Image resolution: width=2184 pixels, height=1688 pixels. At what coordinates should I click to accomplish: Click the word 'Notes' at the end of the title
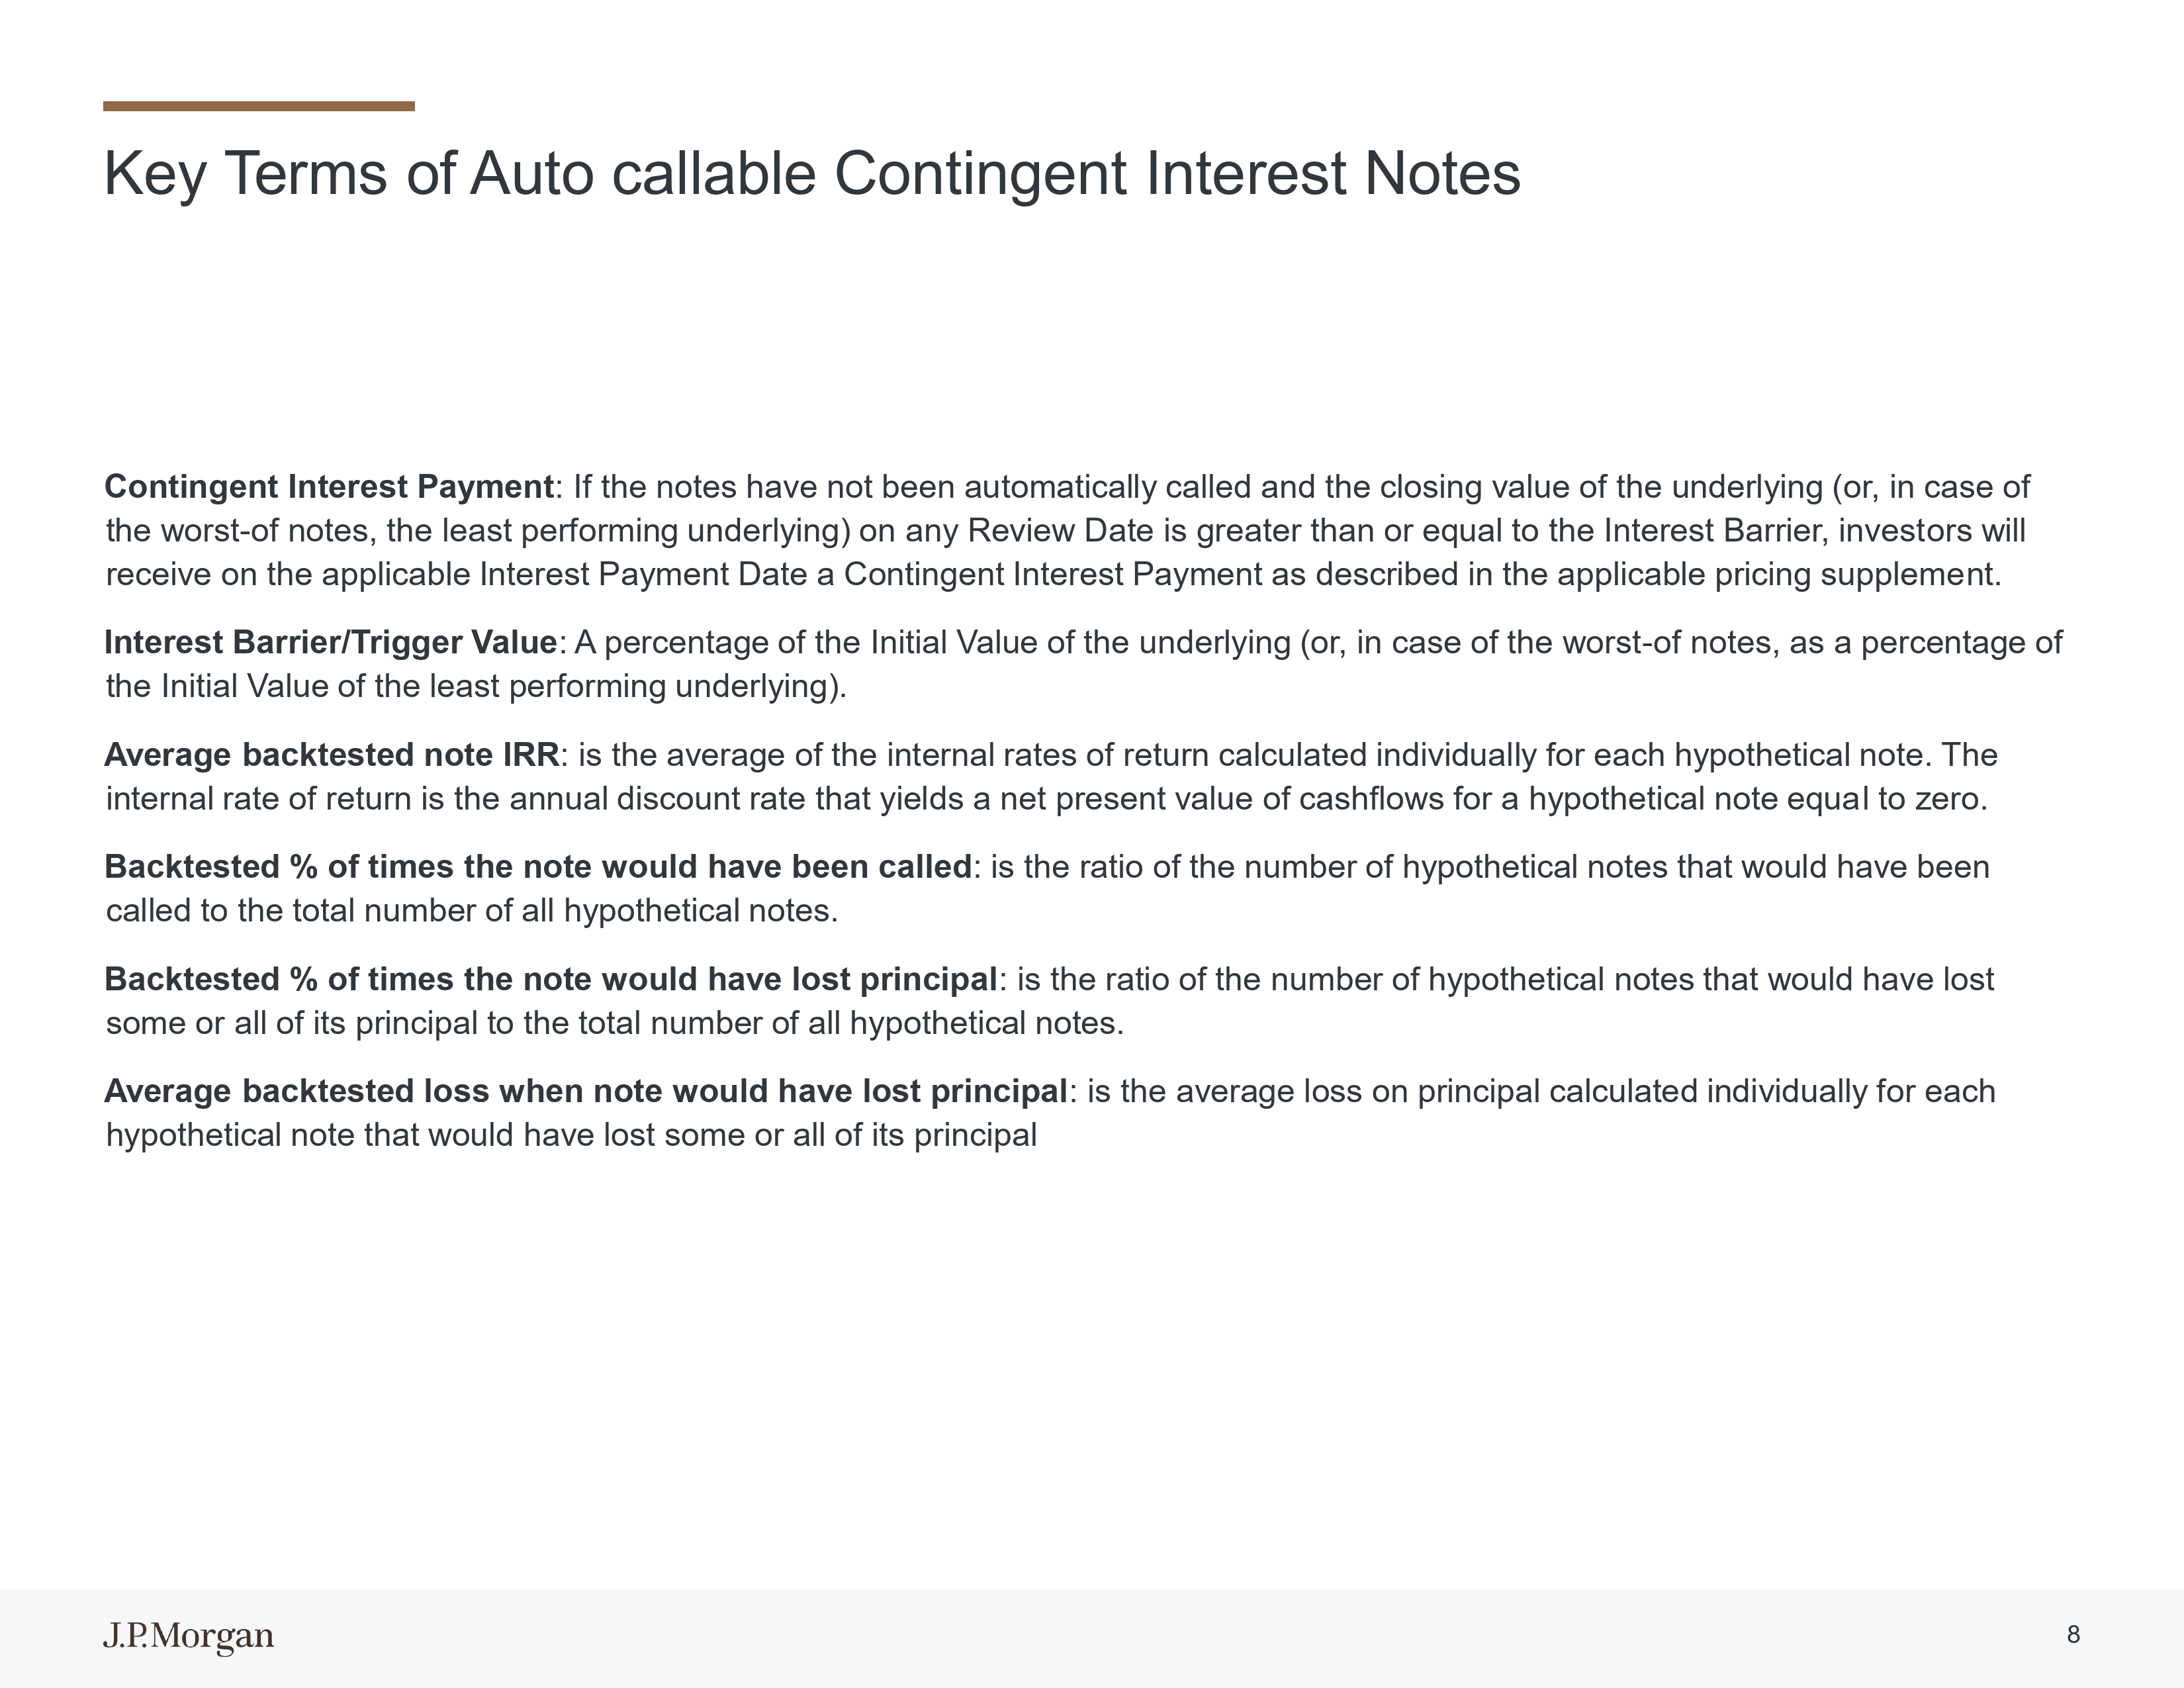coord(1442,175)
